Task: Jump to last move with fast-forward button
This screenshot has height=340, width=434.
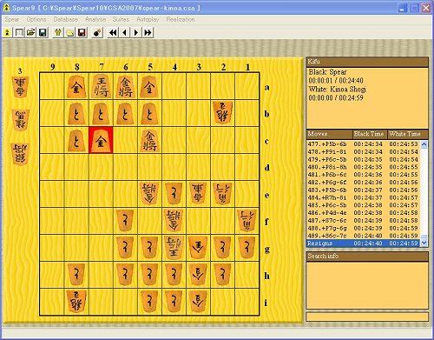Action: pyautogui.click(x=148, y=32)
